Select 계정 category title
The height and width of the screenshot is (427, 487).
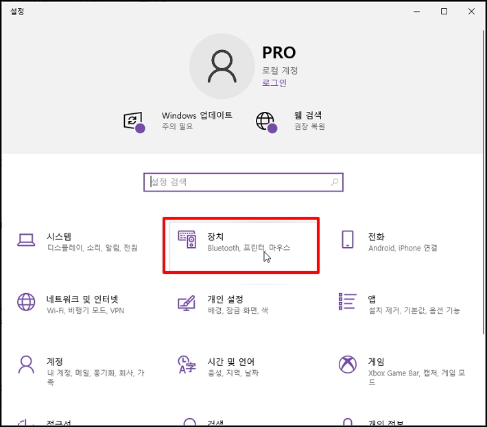(55, 361)
